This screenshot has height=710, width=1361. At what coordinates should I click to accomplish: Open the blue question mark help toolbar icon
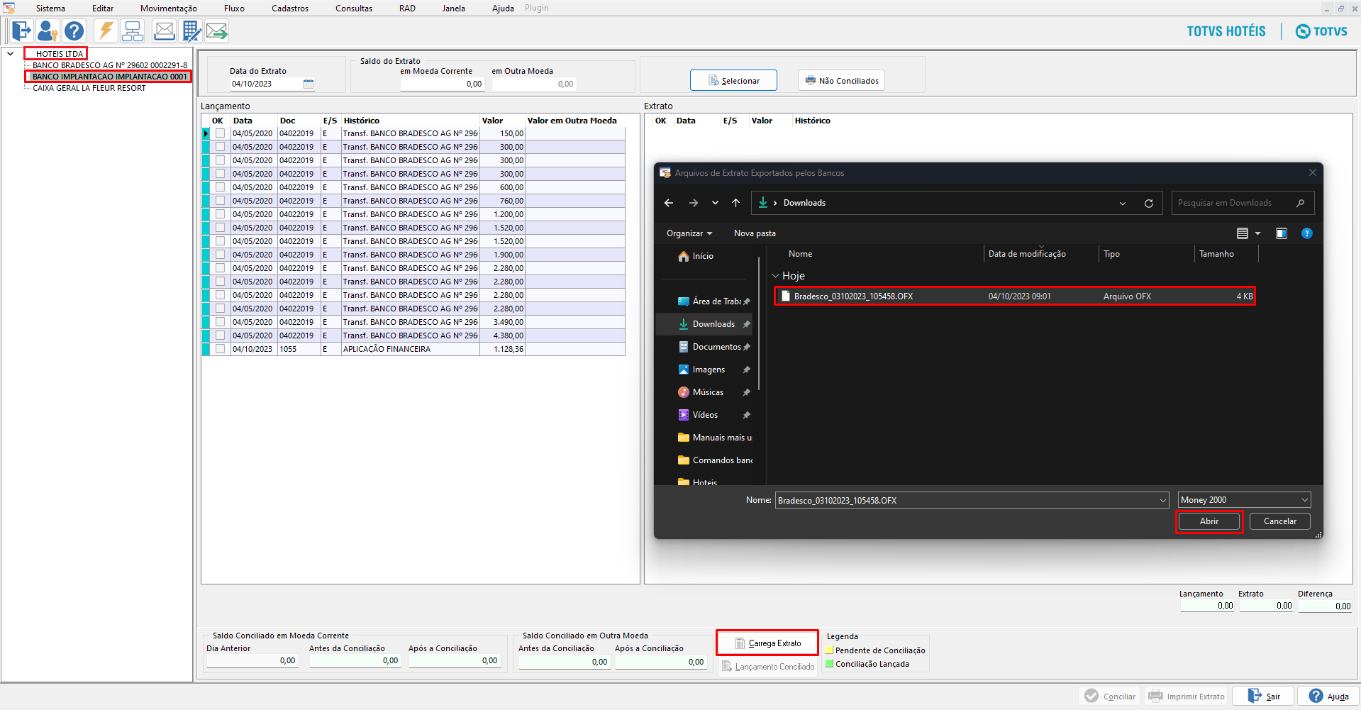(x=74, y=31)
